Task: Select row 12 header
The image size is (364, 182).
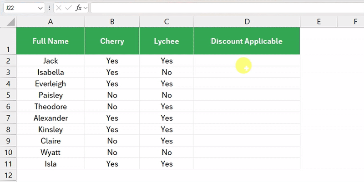Action: [8, 175]
